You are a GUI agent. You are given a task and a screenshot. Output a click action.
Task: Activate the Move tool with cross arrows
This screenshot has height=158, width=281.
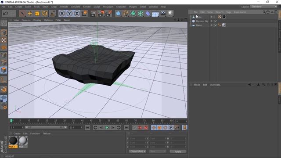point(30,14)
